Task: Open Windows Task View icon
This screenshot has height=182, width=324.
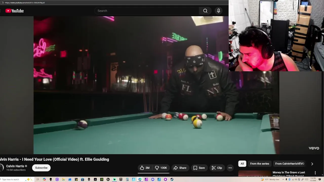Action: [x=38, y=179]
